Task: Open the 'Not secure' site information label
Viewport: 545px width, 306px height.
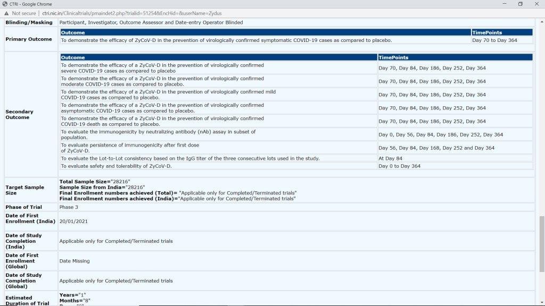Action: 24,13
